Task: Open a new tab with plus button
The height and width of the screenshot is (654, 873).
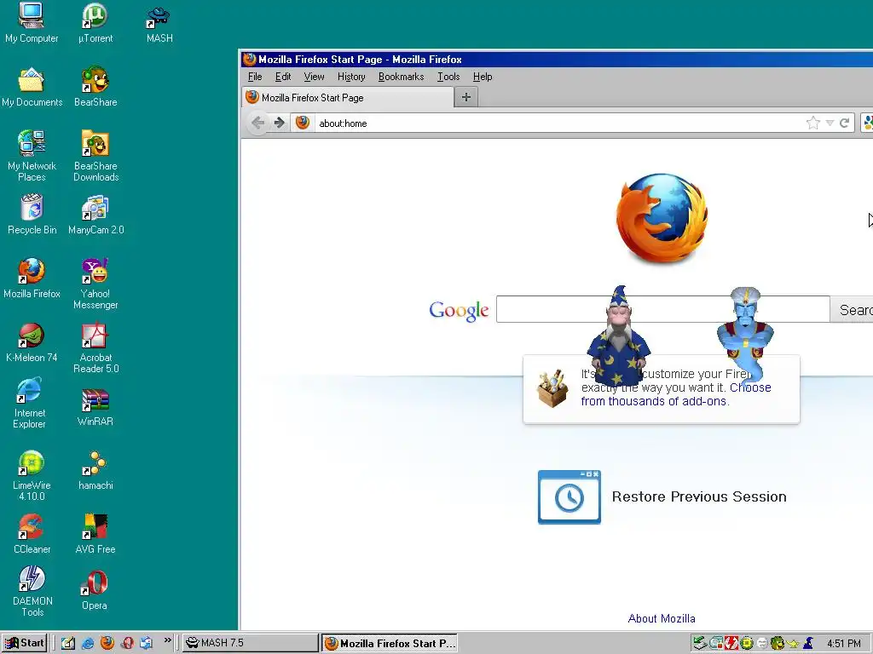Action: (466, 97)
